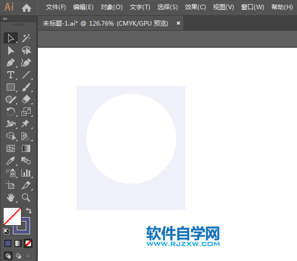Screen dimensions: 297x261
Task: Enable Draw Normal mode
Action: point(8,256)
